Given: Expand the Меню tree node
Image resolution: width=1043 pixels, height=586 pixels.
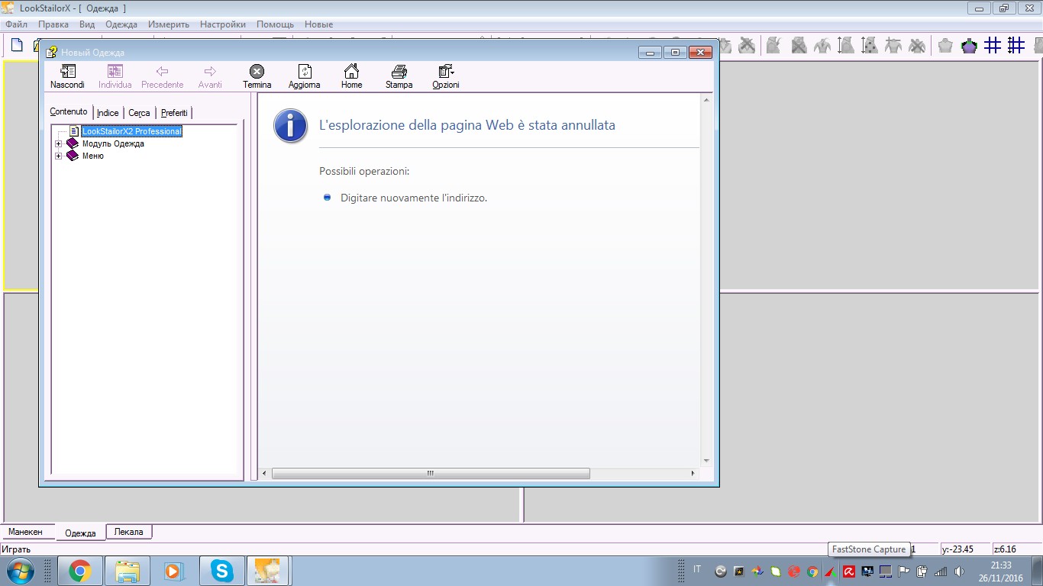Looking at the screenshot, I should 59,156.
